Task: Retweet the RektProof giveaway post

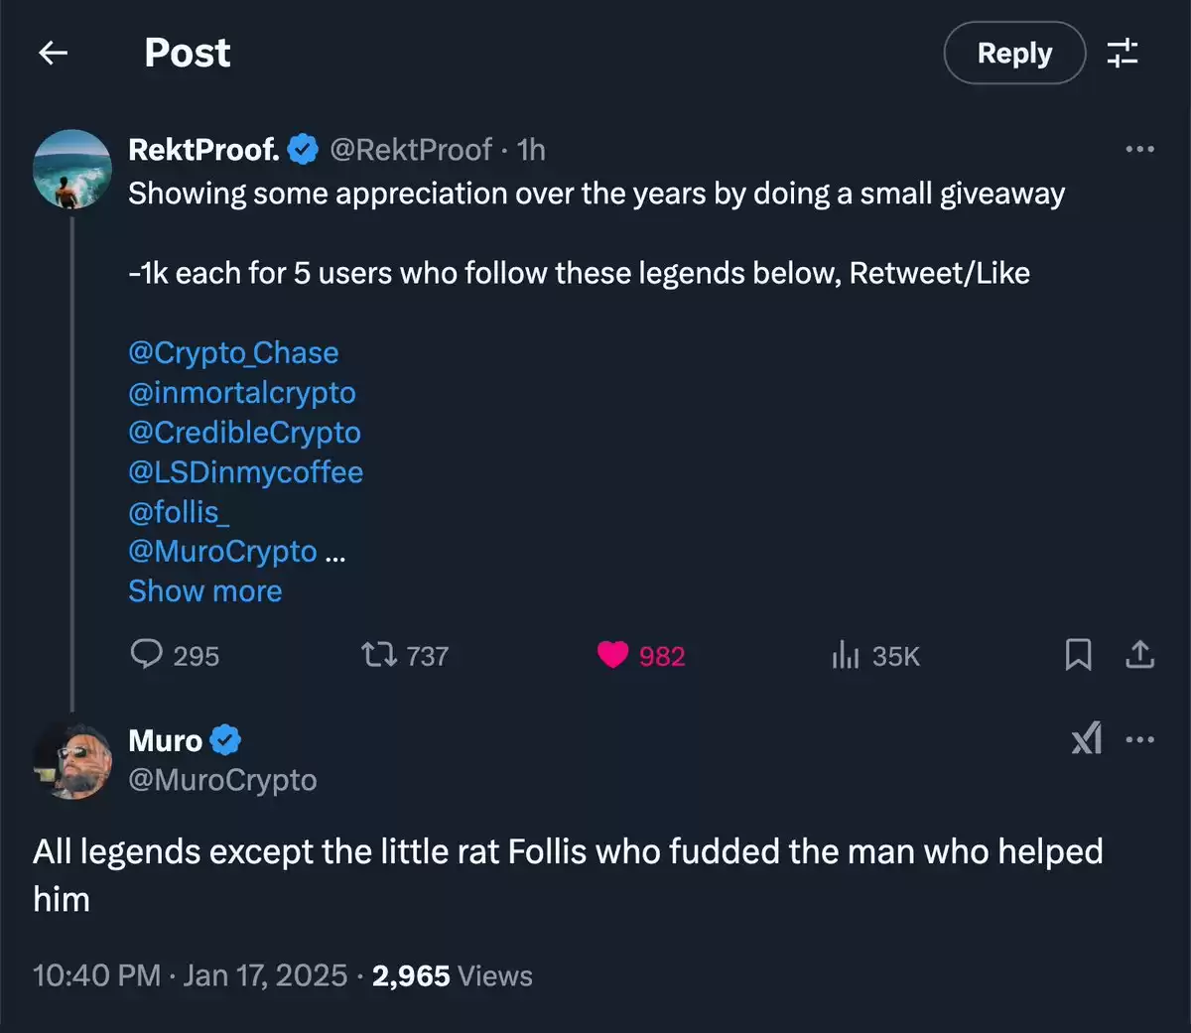Action: coord(405,655)
